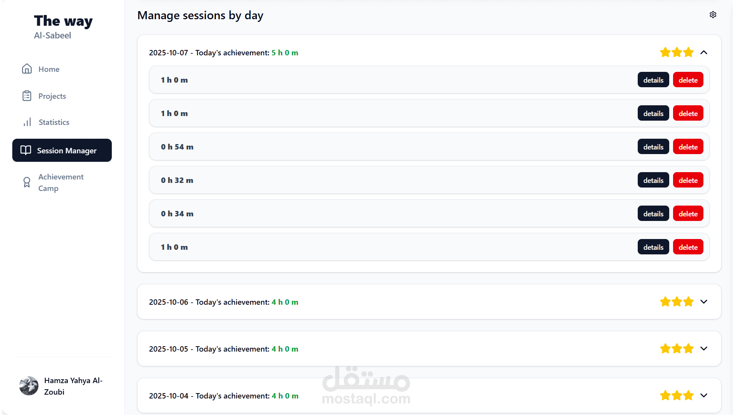
Task: Click the 2025-10-07 achievement header text
Action: coord(224,53)
